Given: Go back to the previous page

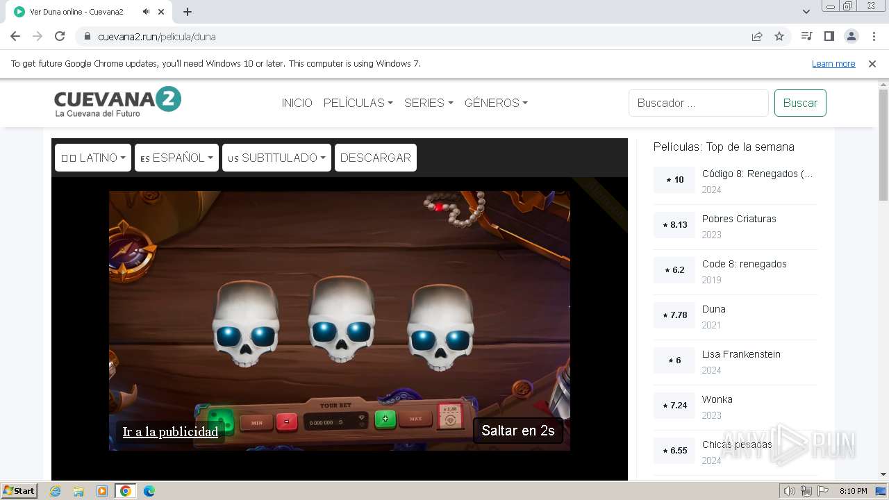Looking at the screenshot, I should click(15, 36).
